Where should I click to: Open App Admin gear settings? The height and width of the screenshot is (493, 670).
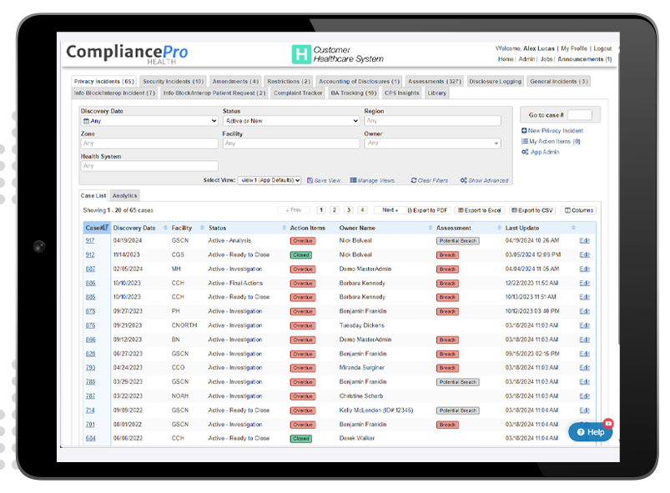click(x=524, y=153)
